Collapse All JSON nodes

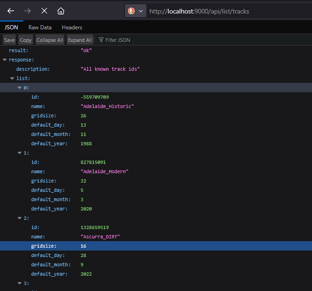50,40
